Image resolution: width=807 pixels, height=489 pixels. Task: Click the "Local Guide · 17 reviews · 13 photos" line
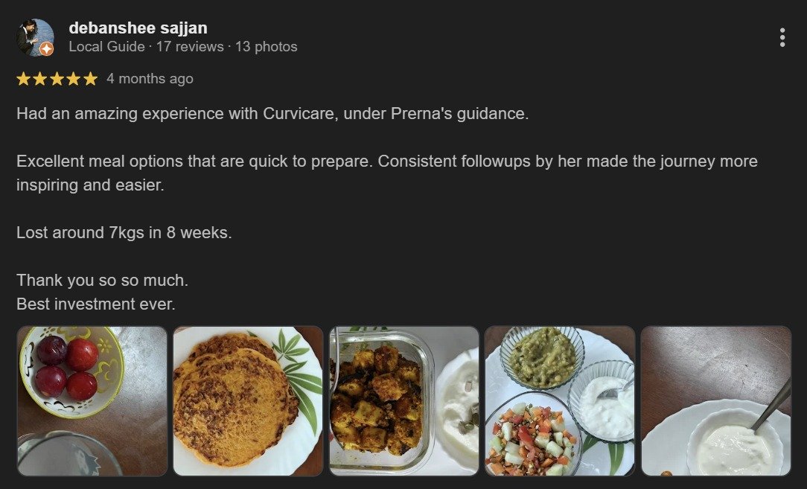[x=182, y=47]
